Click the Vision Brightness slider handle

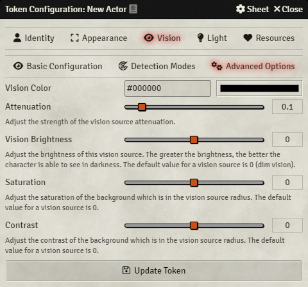(x=194, y=140)
